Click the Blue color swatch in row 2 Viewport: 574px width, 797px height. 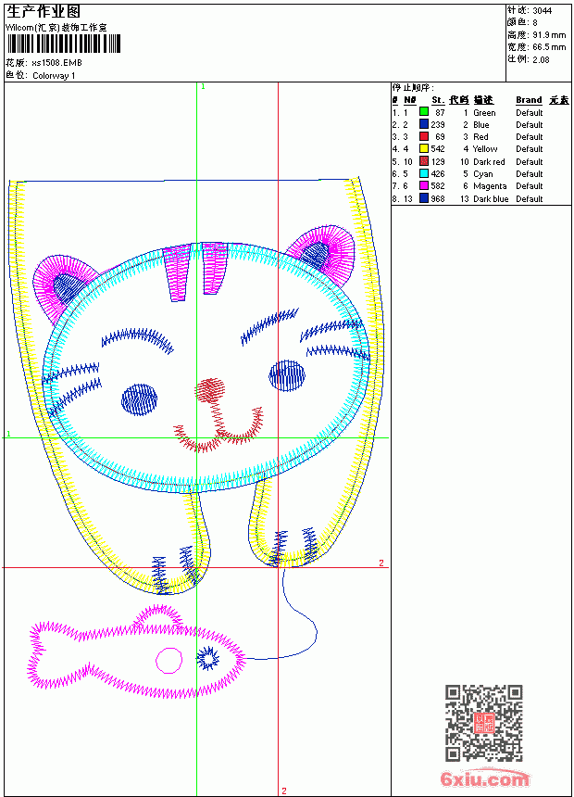pos(424,124)
